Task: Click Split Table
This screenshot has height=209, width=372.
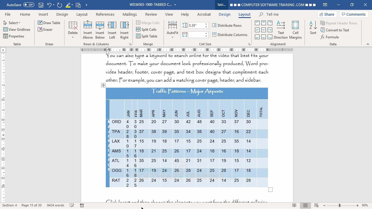Action: tap(147, 36)
